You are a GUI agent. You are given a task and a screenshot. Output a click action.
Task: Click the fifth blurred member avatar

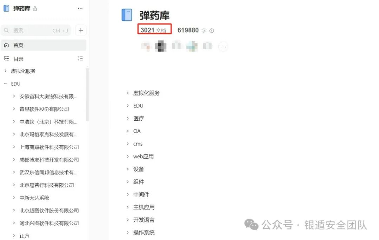point(207,45)
